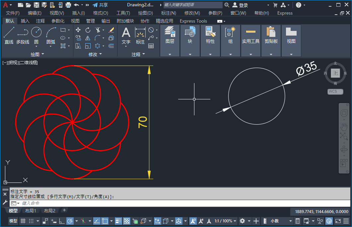Click the Rotate tool icon
This screenshot has width=352, height=227.
click(x=88, y=30)
